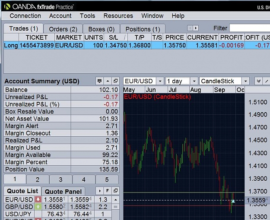Detach the Quote List panel into a window
This screenshot has height=220, width=270.
click(115, 191)
